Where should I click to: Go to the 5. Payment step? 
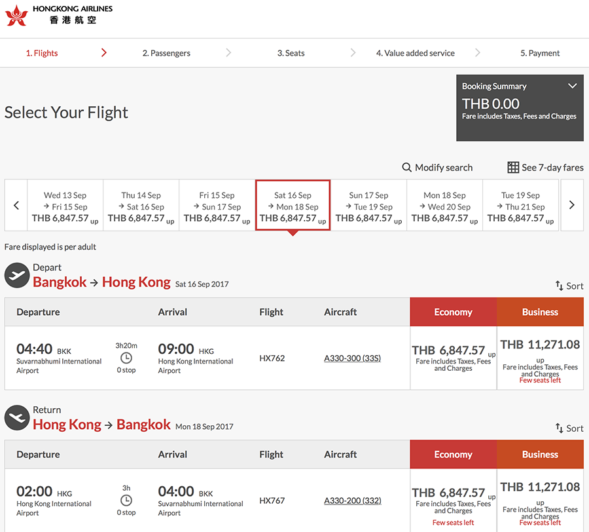tap(540, 53)
